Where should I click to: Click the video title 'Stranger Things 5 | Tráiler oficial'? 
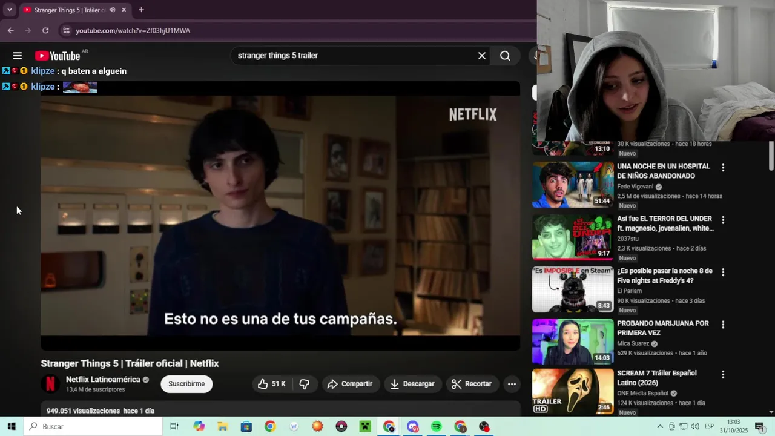pos(130,363)
